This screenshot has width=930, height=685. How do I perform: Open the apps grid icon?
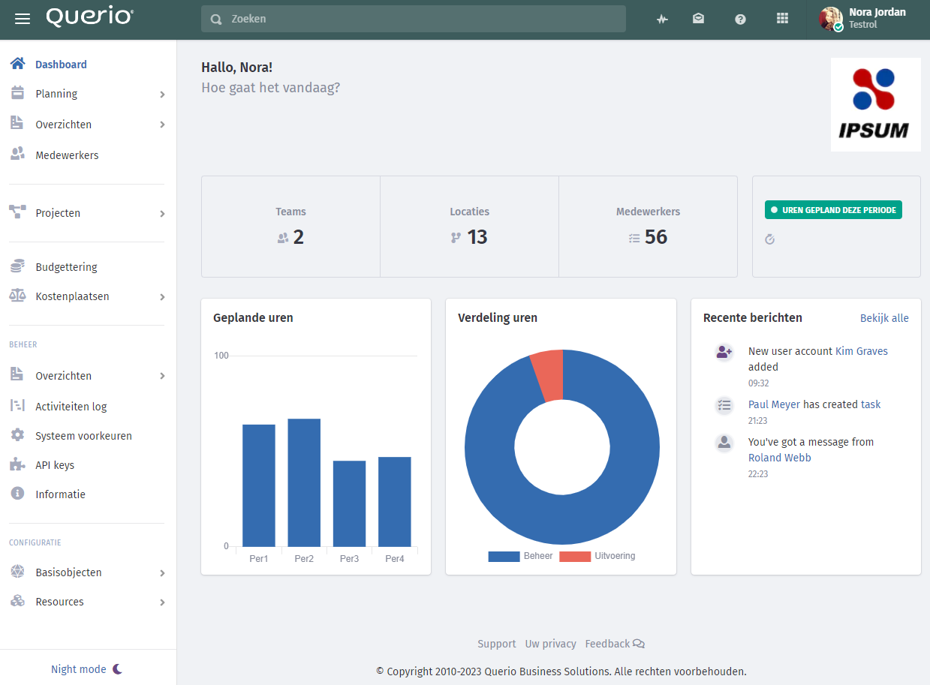pos(782,19)
